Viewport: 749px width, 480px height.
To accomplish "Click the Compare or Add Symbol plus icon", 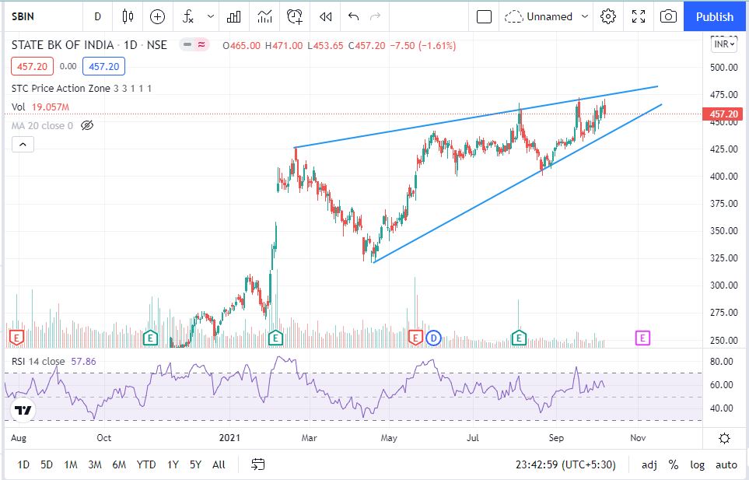I will [x=158, y=16].
